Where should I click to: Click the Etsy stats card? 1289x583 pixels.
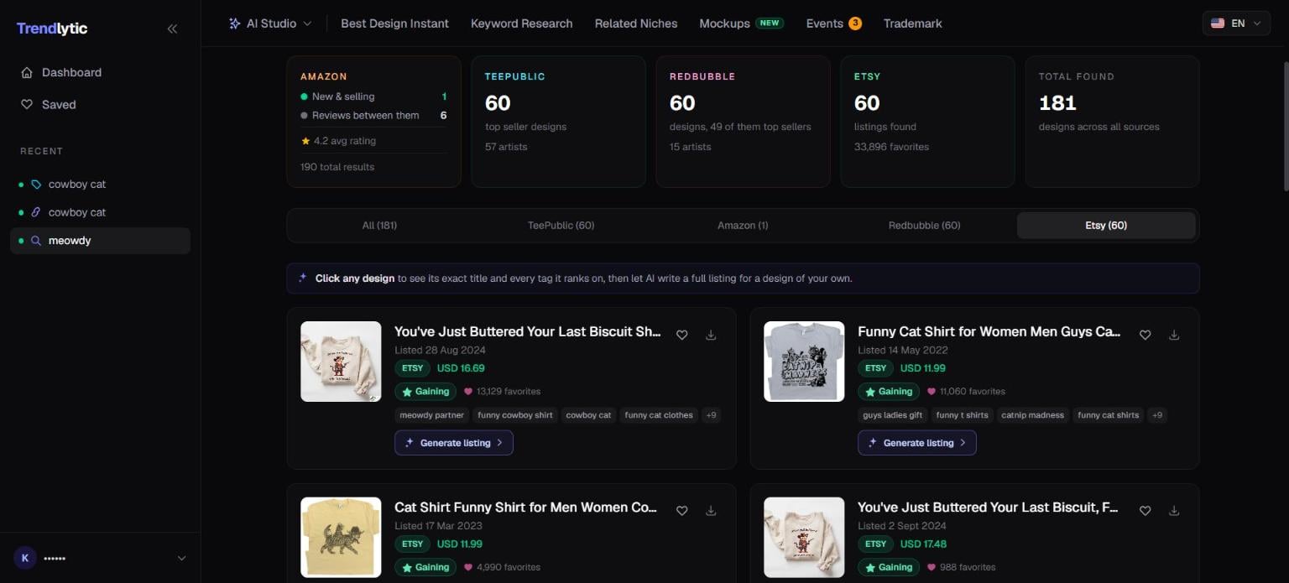coord(927,122)
